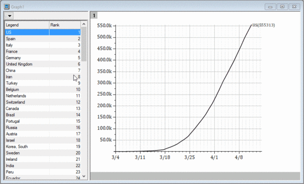The image size is (304, 184).
Task: Select Russia in the legend list
Action: (43, 127)
